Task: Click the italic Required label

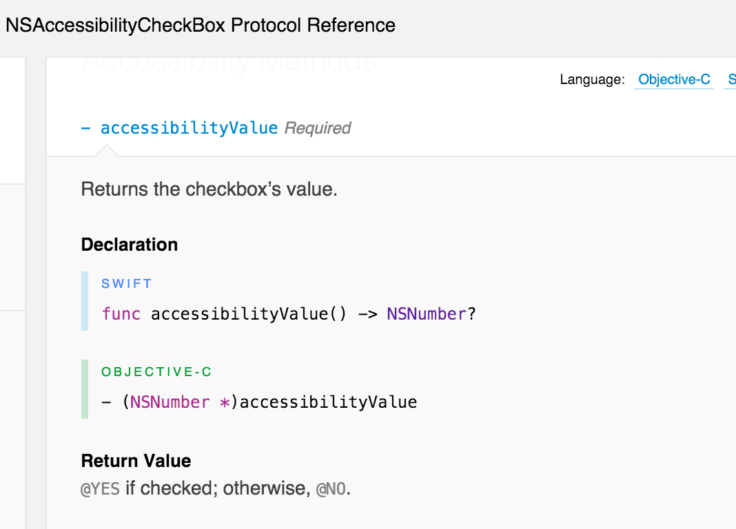Action: pos(318,128)
